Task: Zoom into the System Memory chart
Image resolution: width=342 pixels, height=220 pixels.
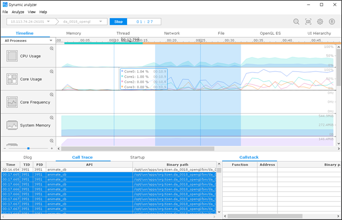Action: pyautogui.click(x=51, y=118)
